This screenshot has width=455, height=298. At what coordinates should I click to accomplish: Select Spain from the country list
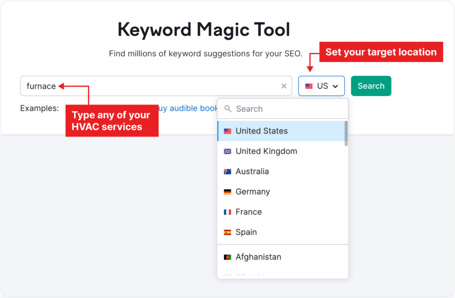coord(247,232)
